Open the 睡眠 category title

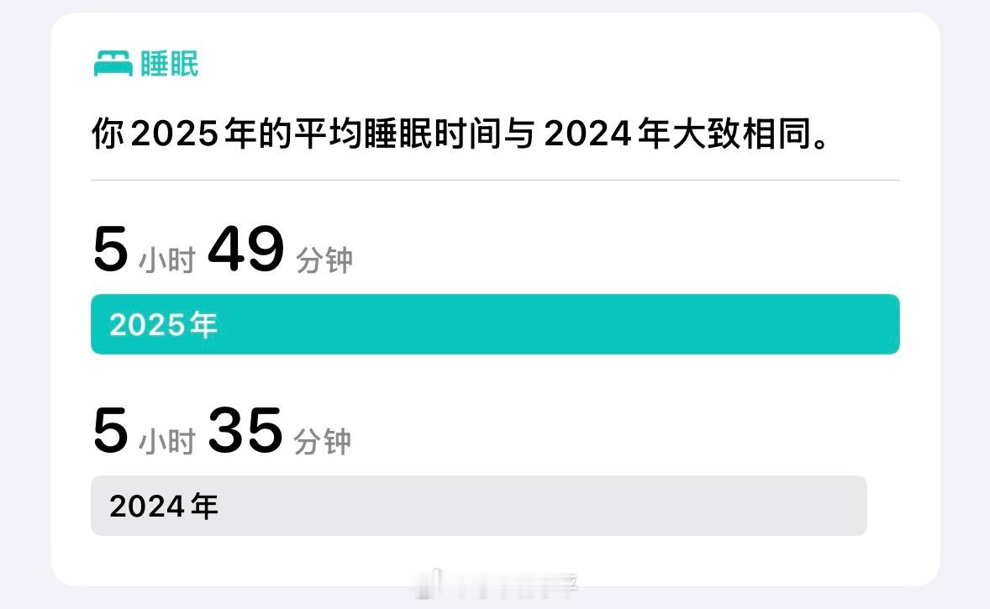point(169,64)
